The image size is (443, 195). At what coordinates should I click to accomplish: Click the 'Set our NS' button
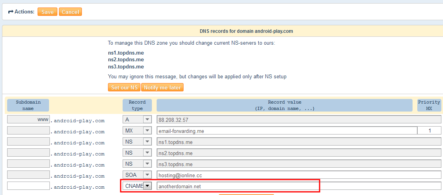click(124, 87)
